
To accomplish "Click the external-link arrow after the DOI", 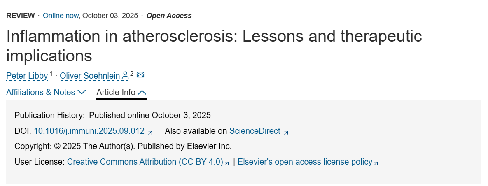I will [150, 132].
